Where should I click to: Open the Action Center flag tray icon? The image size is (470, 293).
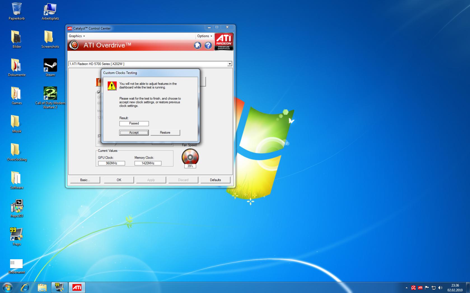(x=427, y=288)
